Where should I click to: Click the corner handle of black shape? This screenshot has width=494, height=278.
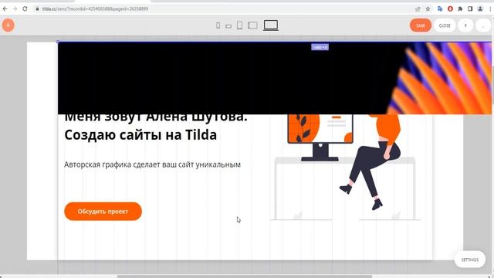coord(58,42)
